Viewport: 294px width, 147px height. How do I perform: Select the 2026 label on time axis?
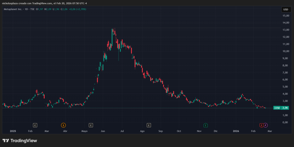tap(236, 131)
